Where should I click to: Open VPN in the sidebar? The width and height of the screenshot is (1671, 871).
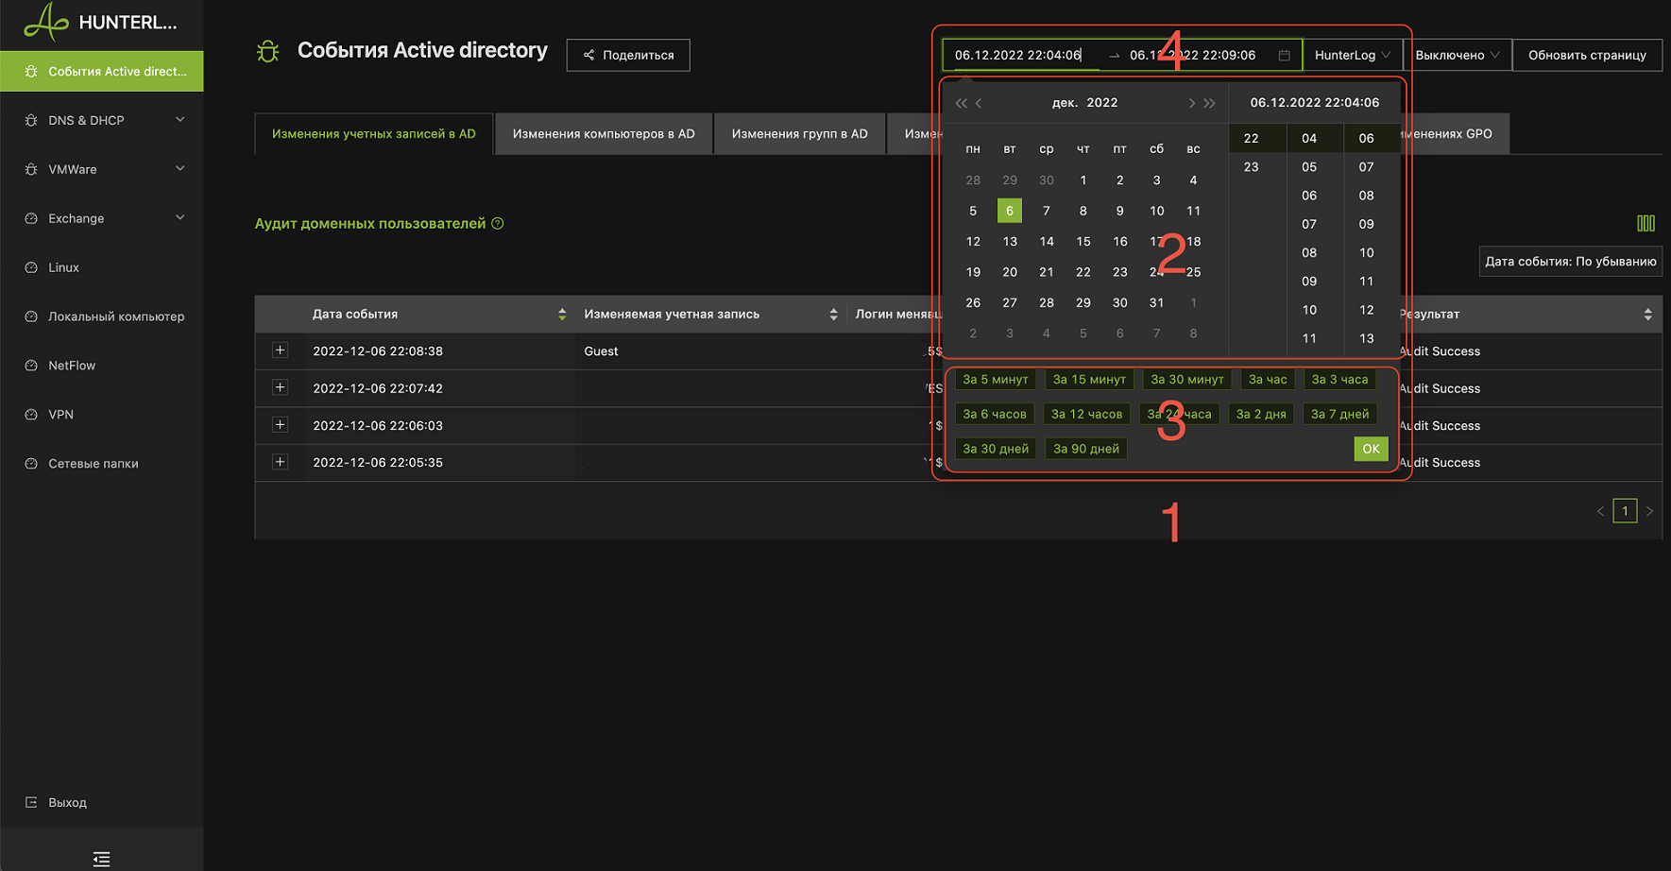(x=102, y=415)
